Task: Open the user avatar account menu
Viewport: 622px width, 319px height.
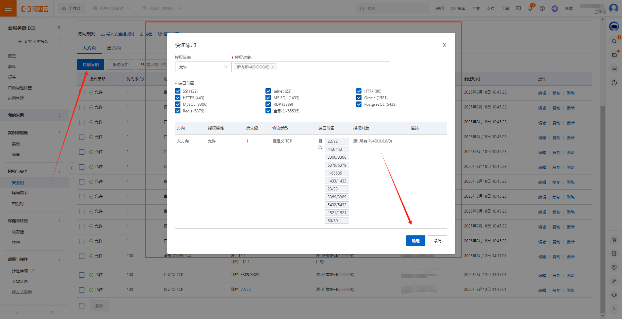Action: (x=613, y=8)
